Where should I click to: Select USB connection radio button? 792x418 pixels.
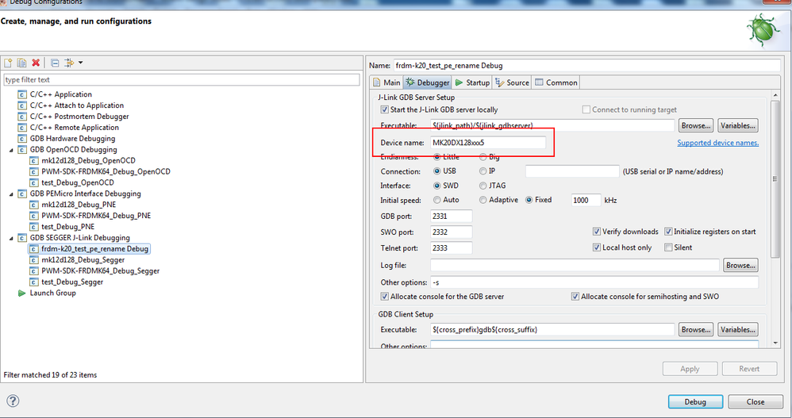pyautogui.click(x=437, y=171)
